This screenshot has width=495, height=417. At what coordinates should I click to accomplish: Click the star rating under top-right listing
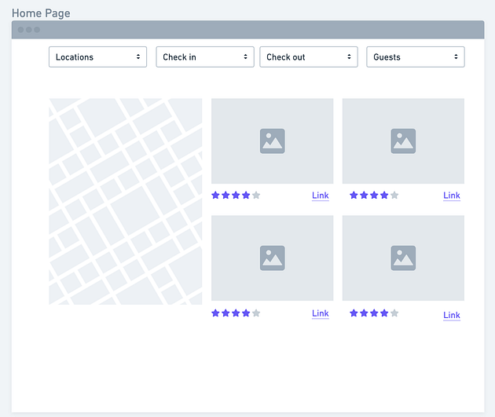(374, 196)
